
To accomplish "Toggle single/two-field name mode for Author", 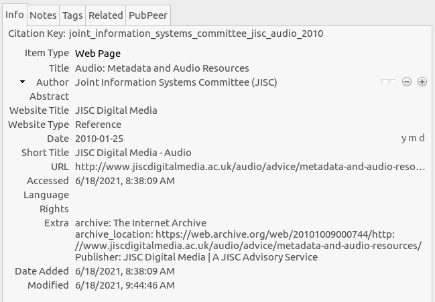I will pos(388,82).
